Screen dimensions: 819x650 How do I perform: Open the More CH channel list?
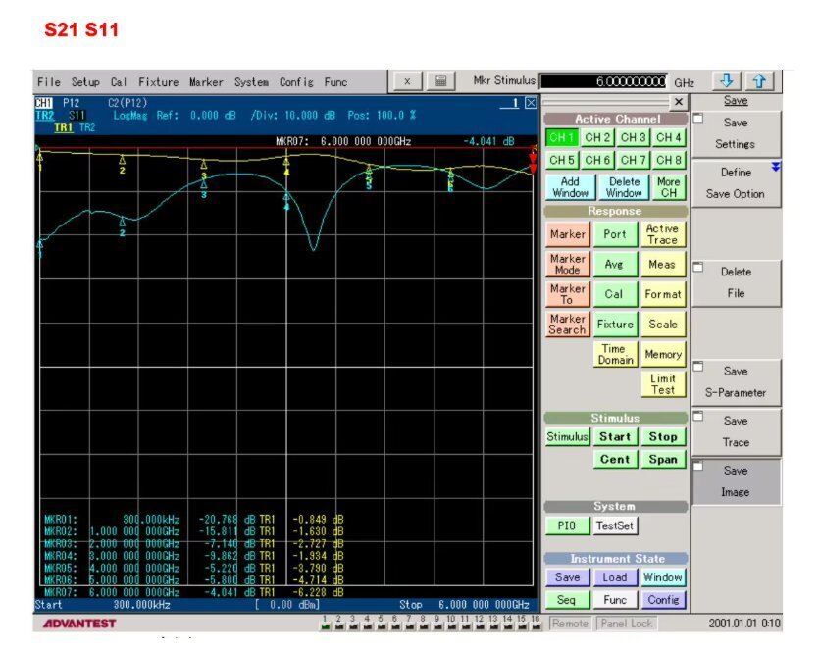669,187
